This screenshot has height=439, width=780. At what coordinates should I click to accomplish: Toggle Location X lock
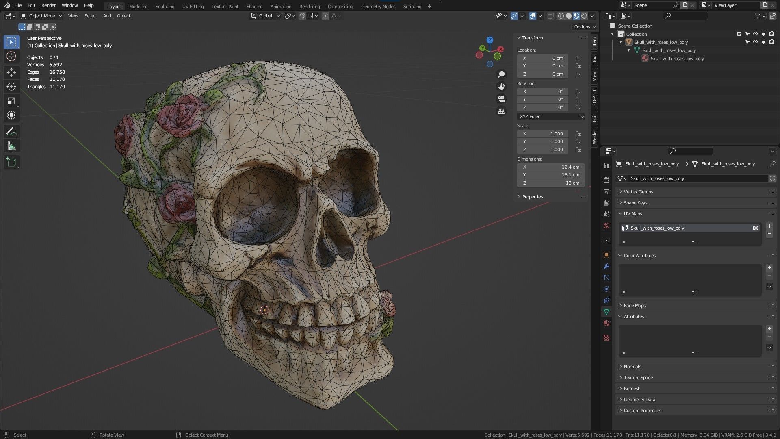pyautogui.click(x=578, y=58)
